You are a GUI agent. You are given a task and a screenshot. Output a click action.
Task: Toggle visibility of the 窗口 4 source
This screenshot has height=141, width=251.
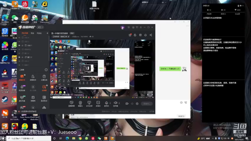(19, 53)
